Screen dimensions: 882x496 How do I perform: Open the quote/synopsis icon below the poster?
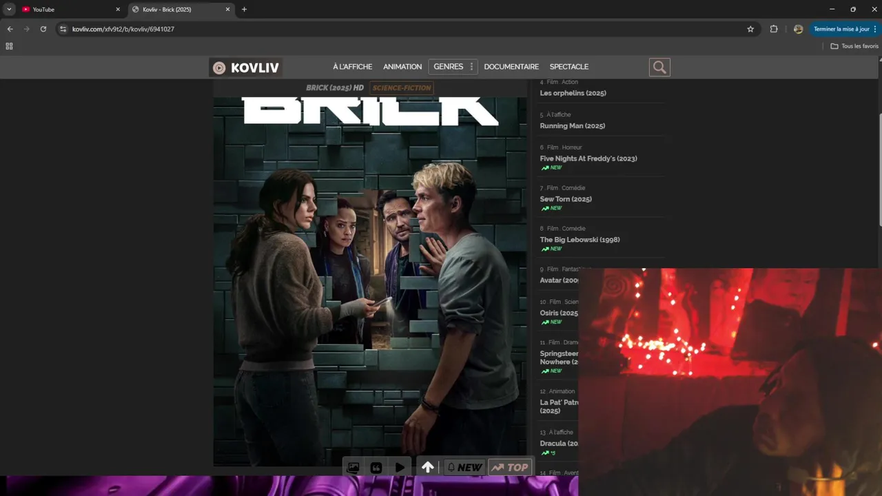(x=376, y=467)
